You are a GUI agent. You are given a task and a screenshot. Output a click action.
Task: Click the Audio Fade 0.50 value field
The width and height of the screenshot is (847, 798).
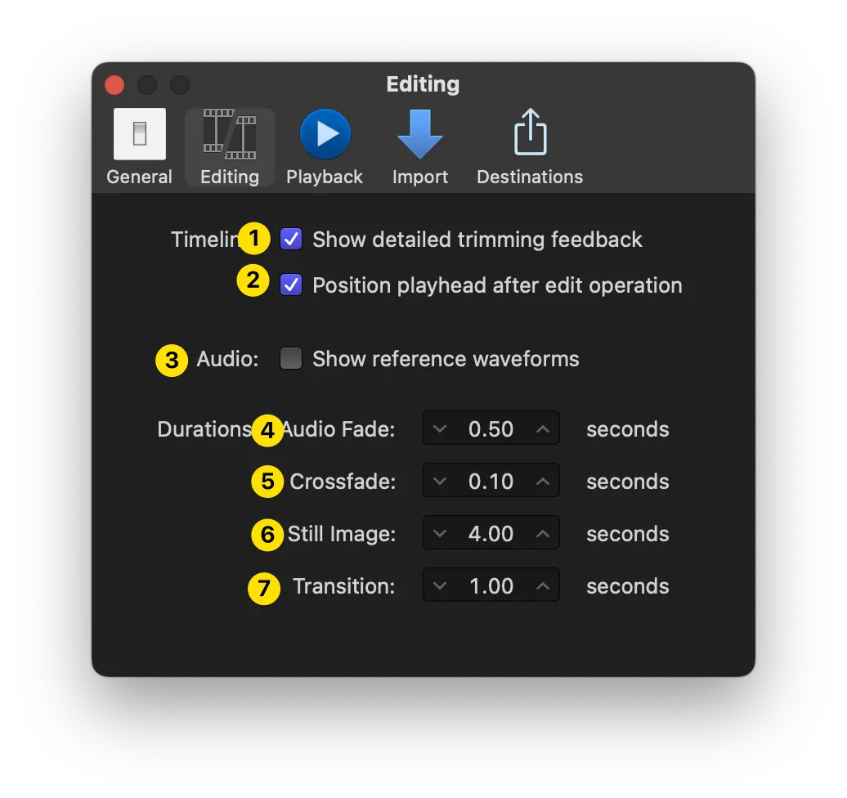pos(491,429)
